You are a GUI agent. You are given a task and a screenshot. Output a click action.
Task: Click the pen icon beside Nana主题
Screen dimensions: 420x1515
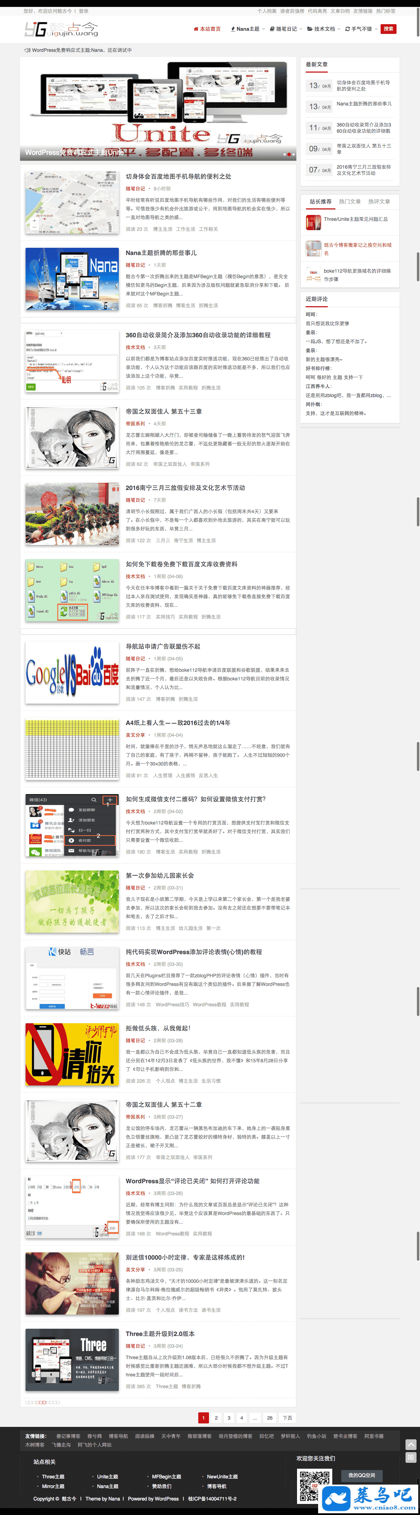pos(232,29)
